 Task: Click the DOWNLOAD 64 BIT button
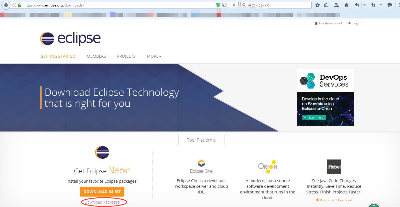[x=102, y=192]
